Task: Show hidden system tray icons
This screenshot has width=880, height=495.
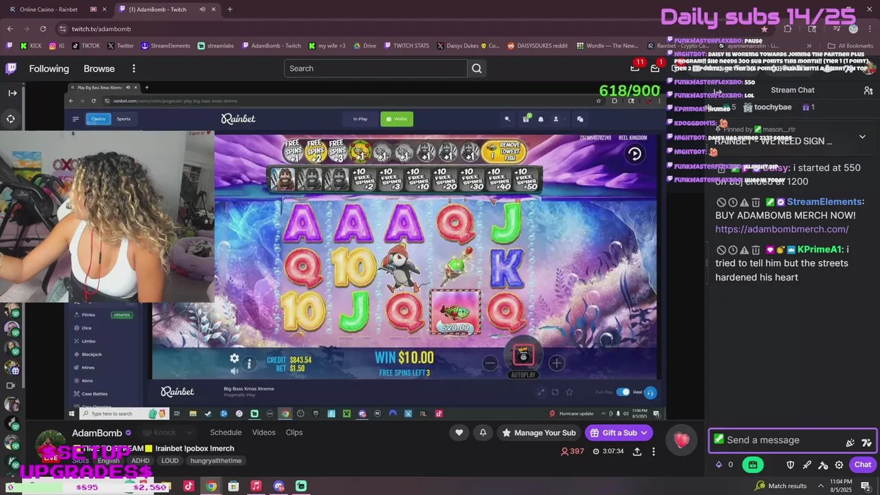Action: click(820, 486)
